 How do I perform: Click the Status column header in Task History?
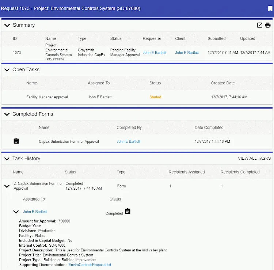point(71,172)
